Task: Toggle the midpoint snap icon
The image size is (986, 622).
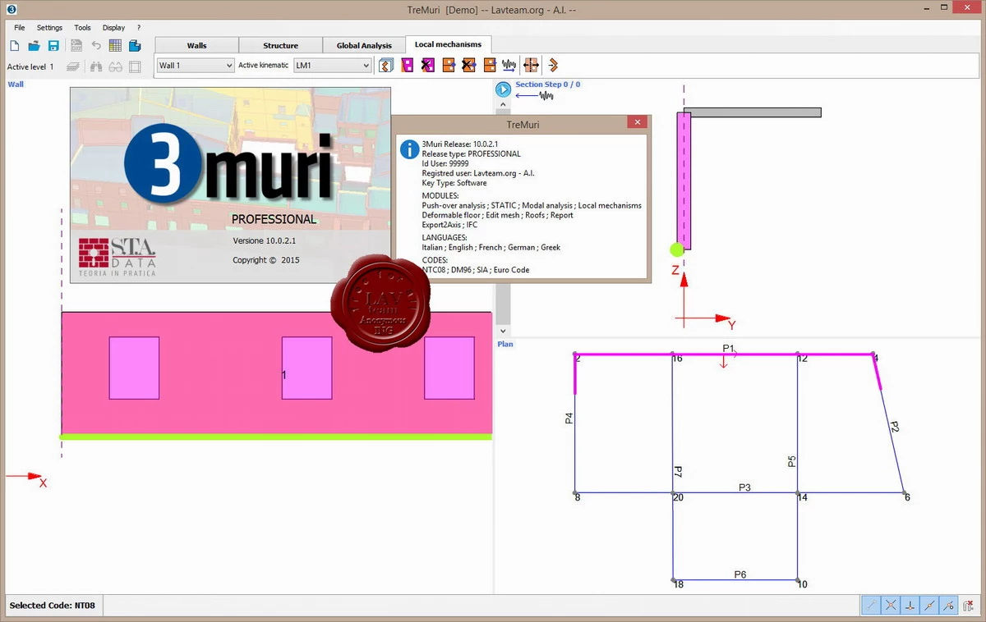Action: [x=929, y=606]
